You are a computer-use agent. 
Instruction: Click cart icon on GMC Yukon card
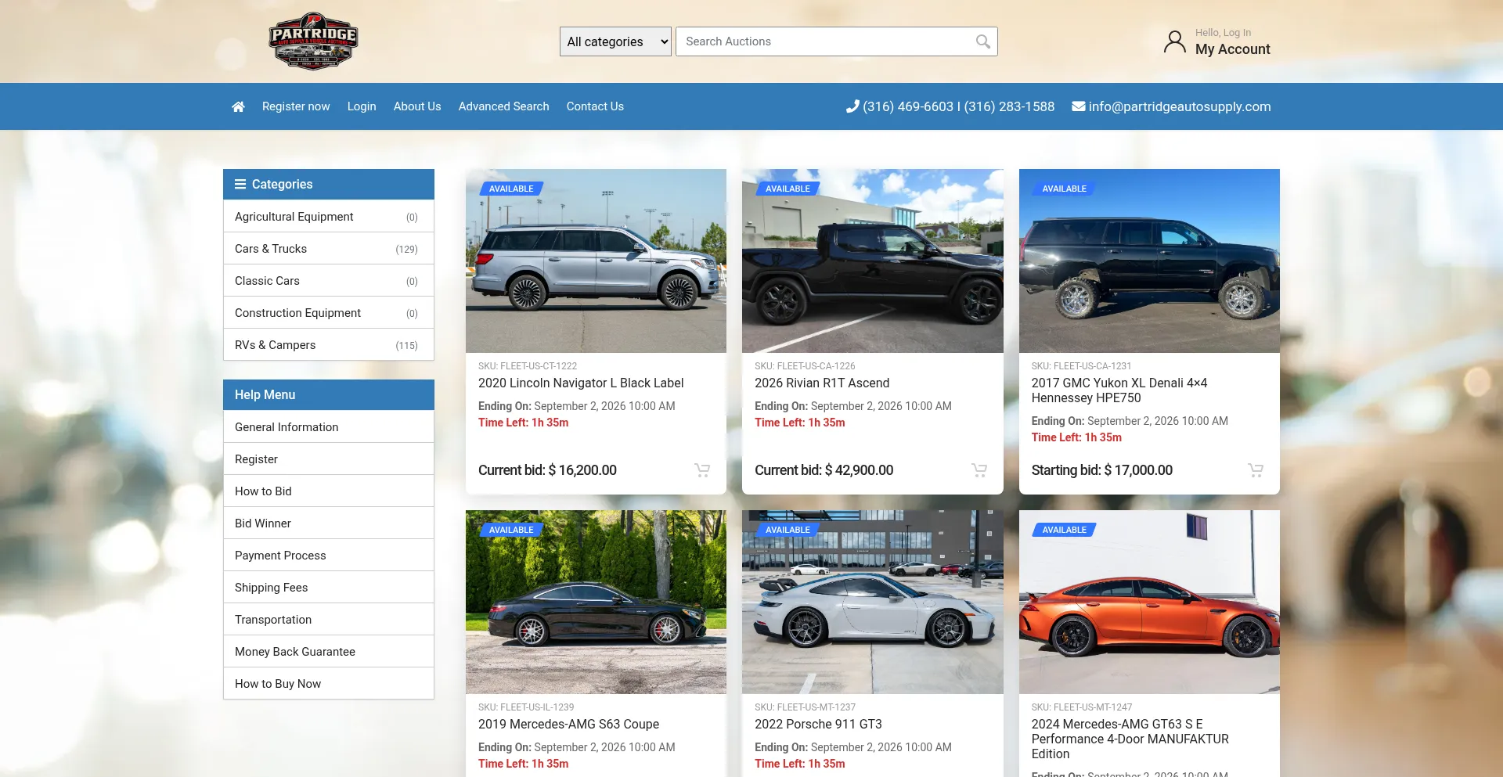pos(1256,470)
